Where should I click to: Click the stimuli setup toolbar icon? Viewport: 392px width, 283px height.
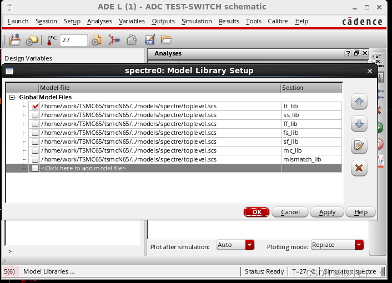(114, 40)
